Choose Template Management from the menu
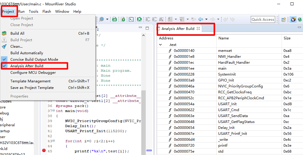Screen dimensions: 303x155 pyautogui.click(x=30, y=81)
